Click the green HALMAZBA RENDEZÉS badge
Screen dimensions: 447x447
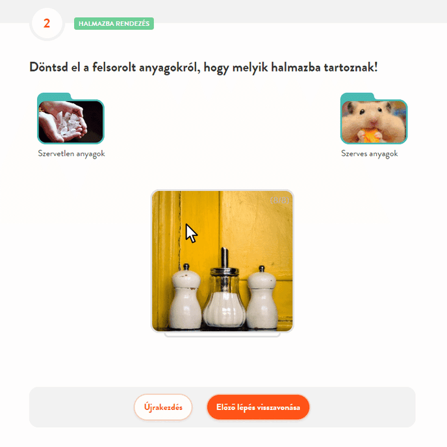pyautogui.click(x=114, y=23)
